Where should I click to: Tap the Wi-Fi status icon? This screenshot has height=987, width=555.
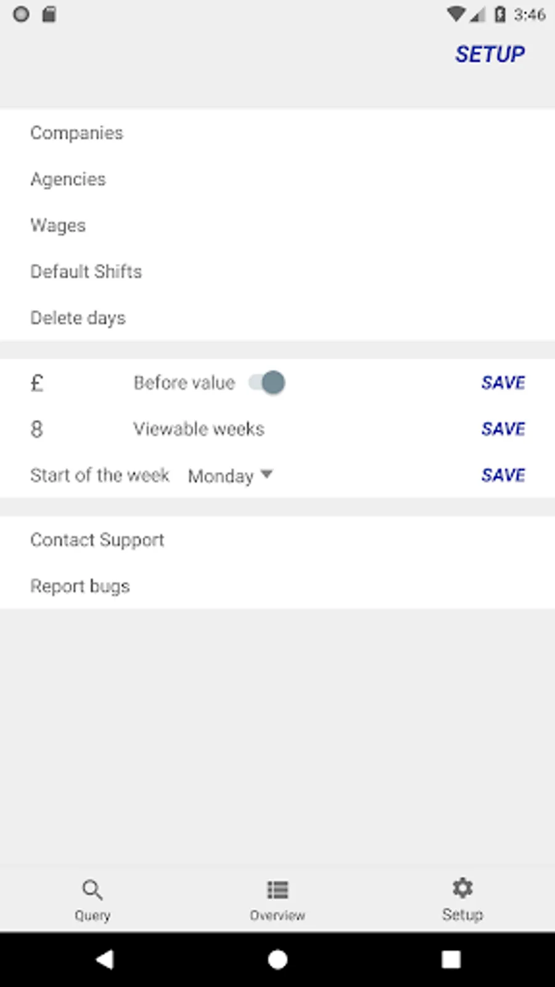click(456, 14)
